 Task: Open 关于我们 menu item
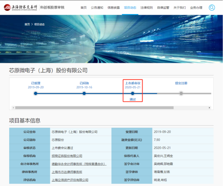179,8
